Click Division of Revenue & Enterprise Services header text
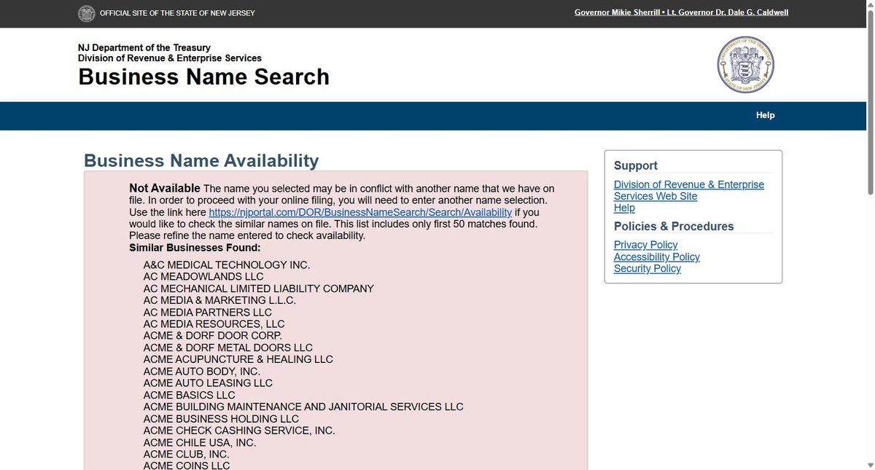Viewport: 875px width, 470px height. 170,58
